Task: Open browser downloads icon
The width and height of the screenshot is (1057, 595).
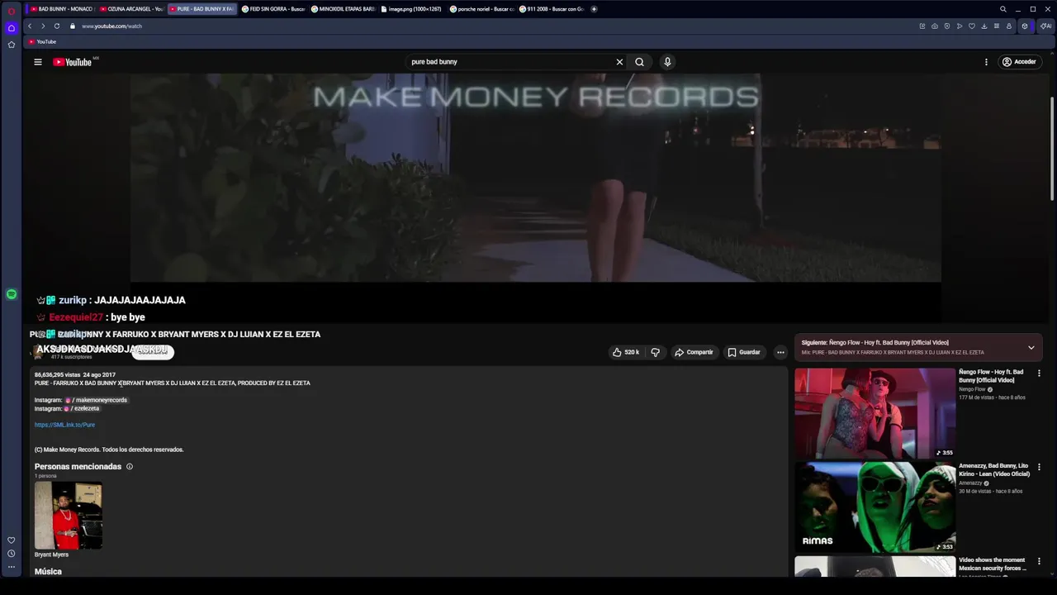Action: coord(984,26)
